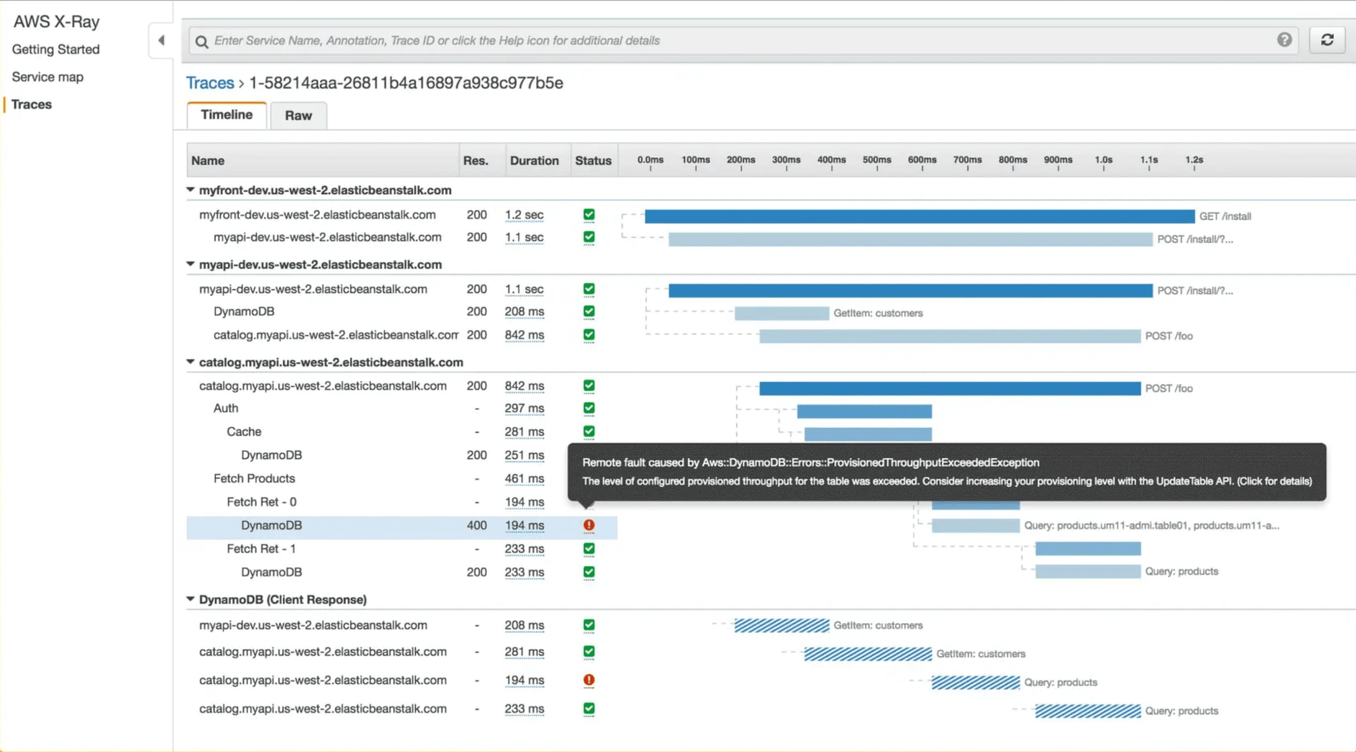1356x752 pixels.
Task: Click the 461 ms Fetch Products duration
Action: pyautogui.click(x=524, y=478)
